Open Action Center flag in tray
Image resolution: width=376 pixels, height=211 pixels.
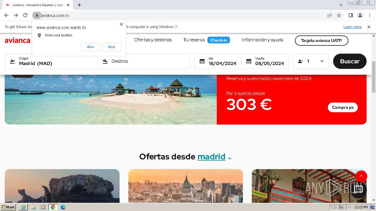(348, 207)
